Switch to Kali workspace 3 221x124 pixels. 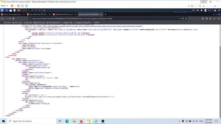tap(36, 10)
